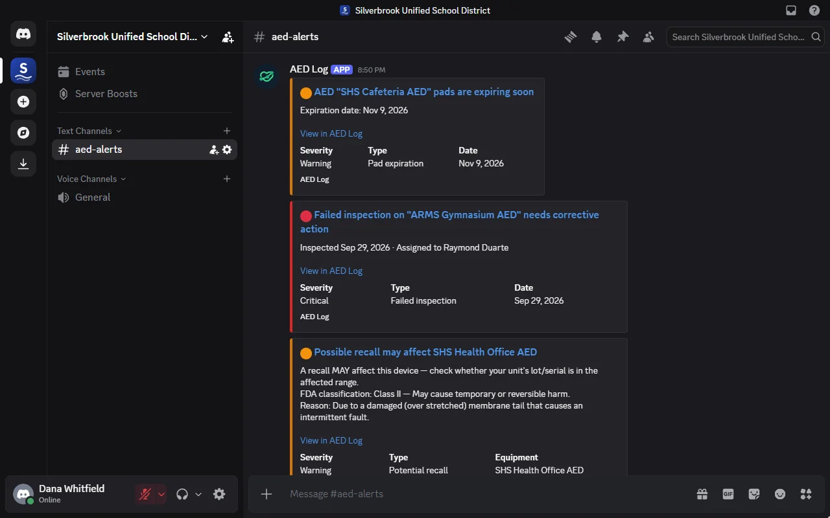Open headphone output options arrow
830x518 pixels.
pyautogui.click(x=198, y=494)
